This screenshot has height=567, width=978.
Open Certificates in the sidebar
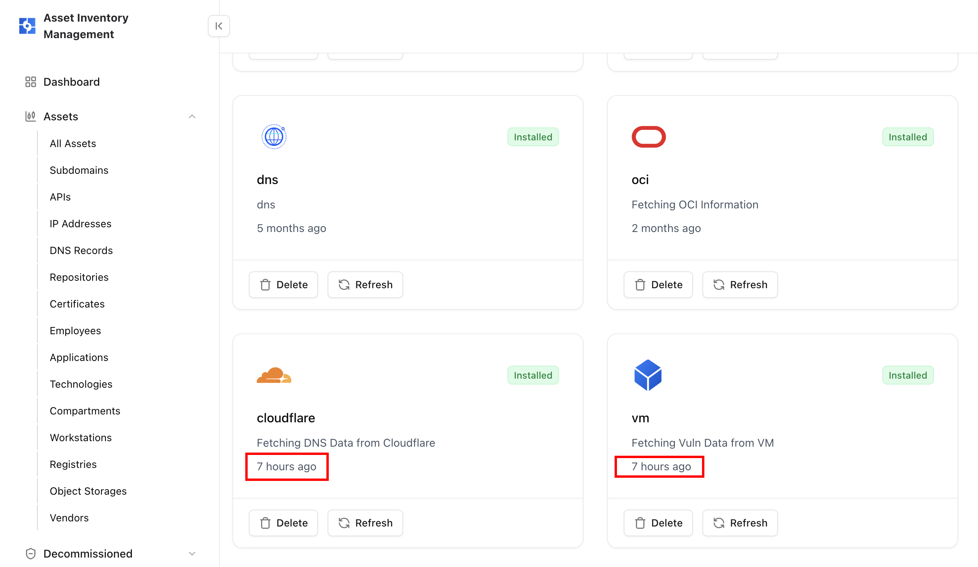(77, 304)
